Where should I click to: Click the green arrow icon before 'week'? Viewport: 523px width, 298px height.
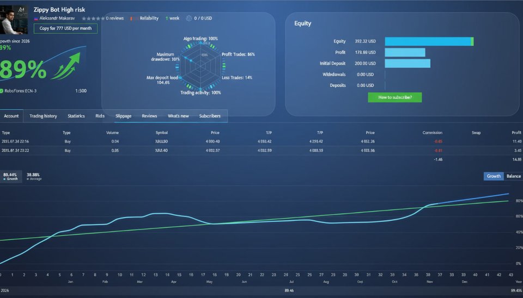coord(167,18)
